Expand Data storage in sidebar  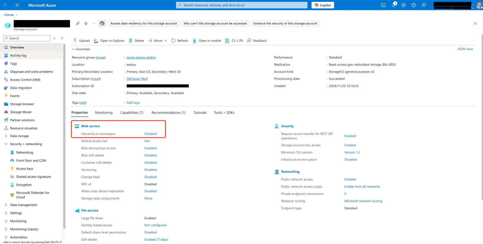[6, 136]
